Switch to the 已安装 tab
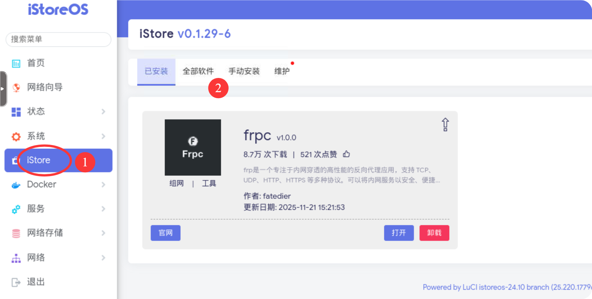 (156, 71)
